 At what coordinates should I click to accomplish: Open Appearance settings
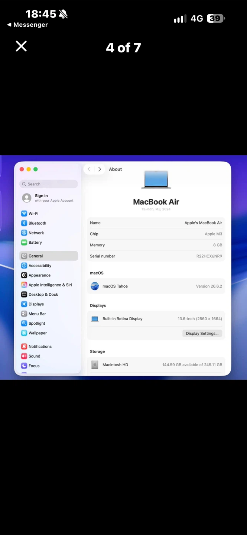point(49,275)
